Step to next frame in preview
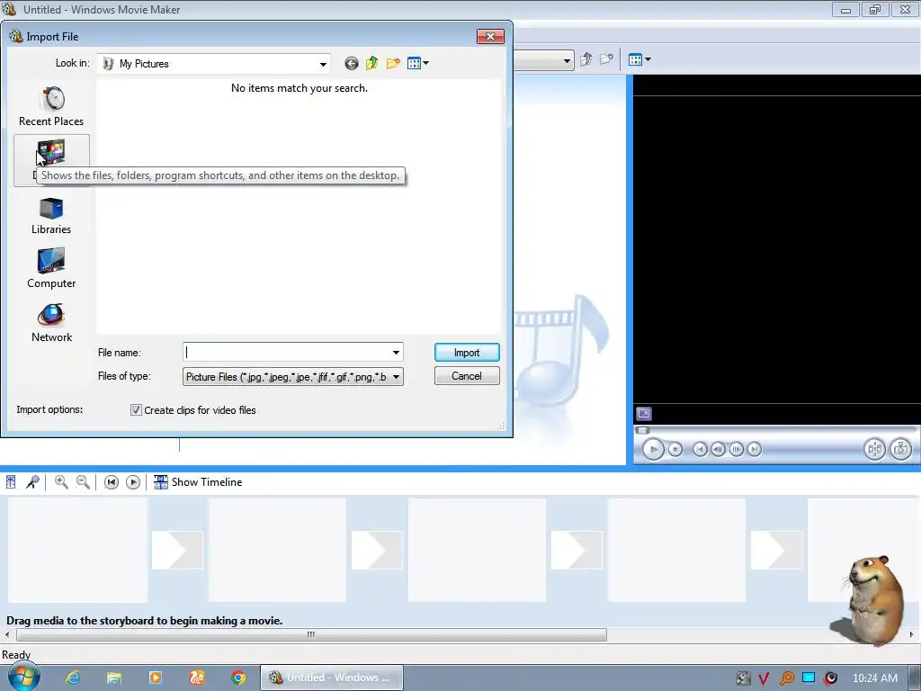Viewport: 921px width, 691px height. pyautogui.click(x=736, y=450)
